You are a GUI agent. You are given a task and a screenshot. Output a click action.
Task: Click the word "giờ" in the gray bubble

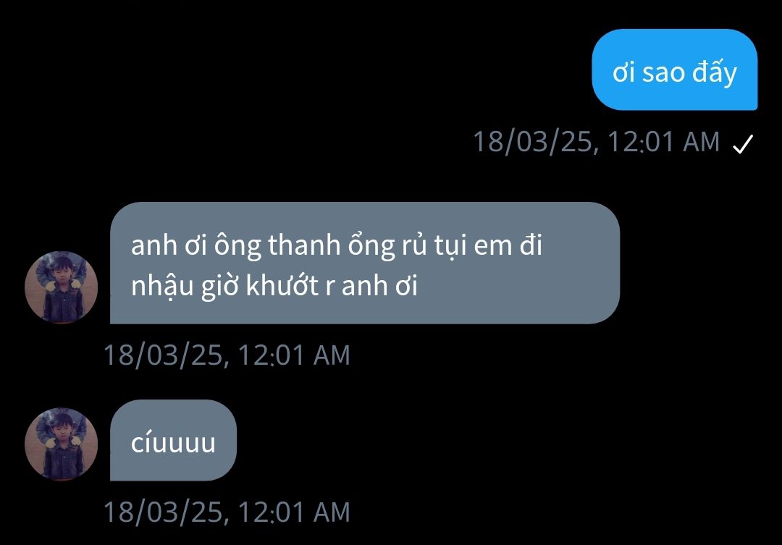coord(220,287)
